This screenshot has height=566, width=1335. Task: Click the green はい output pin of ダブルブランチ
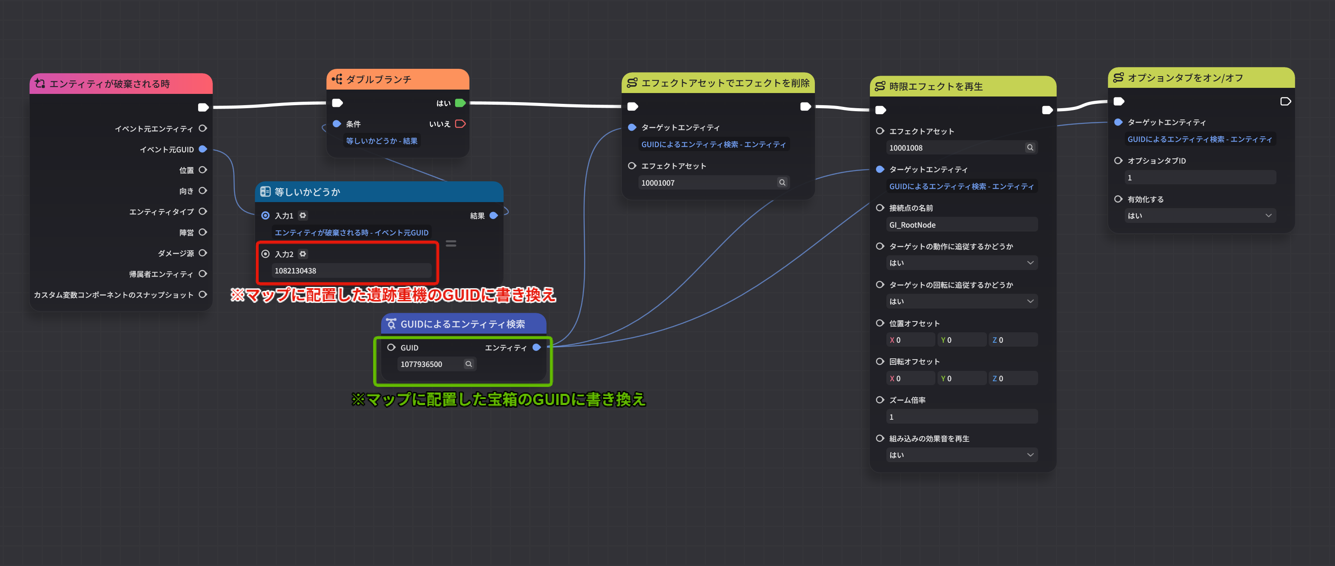tap(460, 103)
